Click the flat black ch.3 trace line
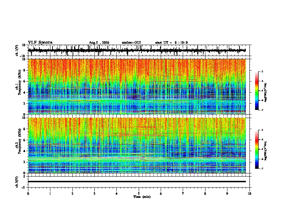 tap(137, 182)
